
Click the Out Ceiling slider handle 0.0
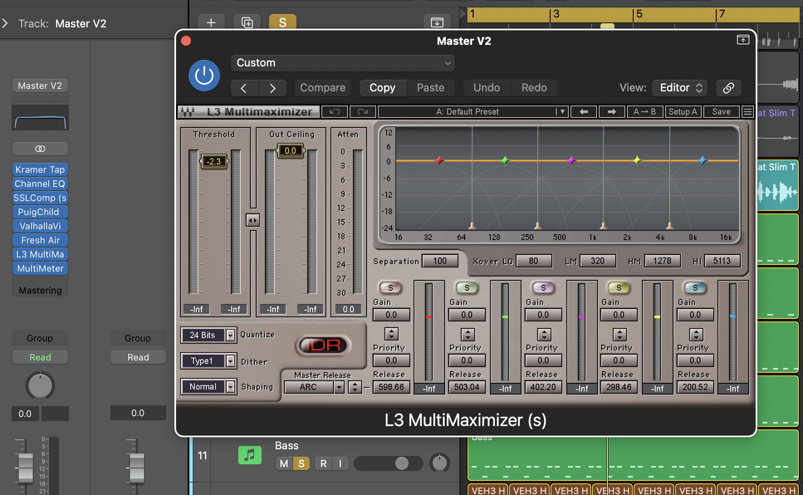(x=290, y=151)
